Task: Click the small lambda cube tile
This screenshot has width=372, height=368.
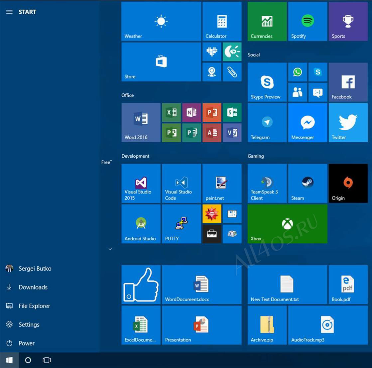Action: pyautogui.click(x=232, y=234)
